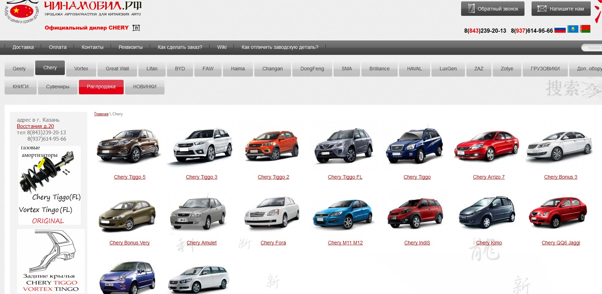Open the Chery Tiggo 3 link
The image size is (602, 294).
pyautogui.click(x=201, y=177)
